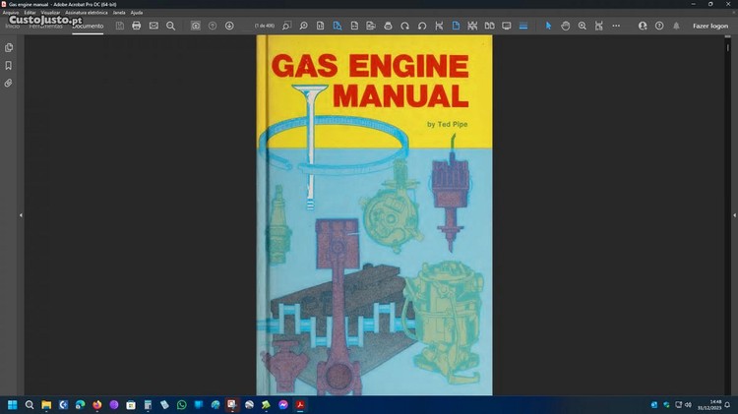The height and width of the screenshot is (414, 738).
Task: Click the rotate clockwise icon
Action: pos(404,26)
